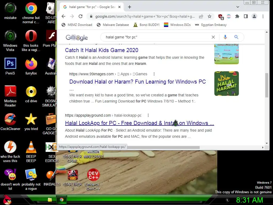The image size is (273, 205).
Task: Click the 8:31 AM taskbar clock
Action: (250, 200)
